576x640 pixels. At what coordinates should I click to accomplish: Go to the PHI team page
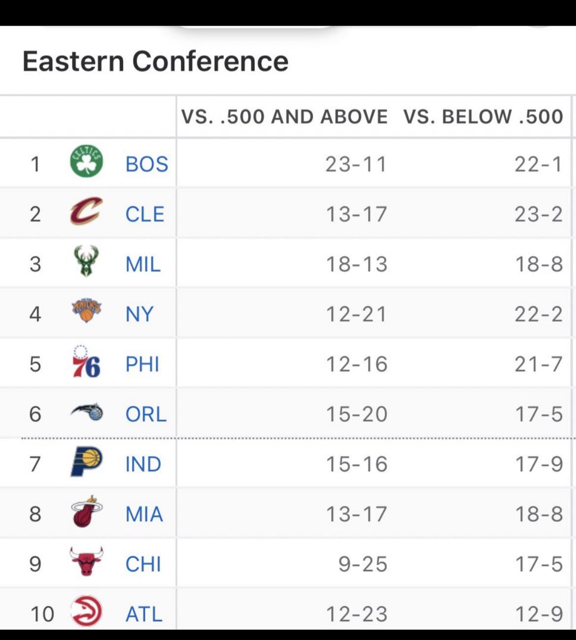coord(142,364)
